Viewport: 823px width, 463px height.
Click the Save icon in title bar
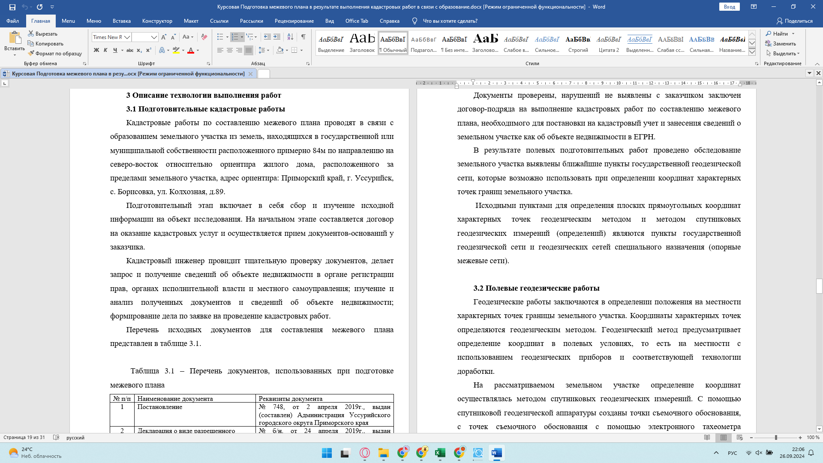click(x=12, y=7)
